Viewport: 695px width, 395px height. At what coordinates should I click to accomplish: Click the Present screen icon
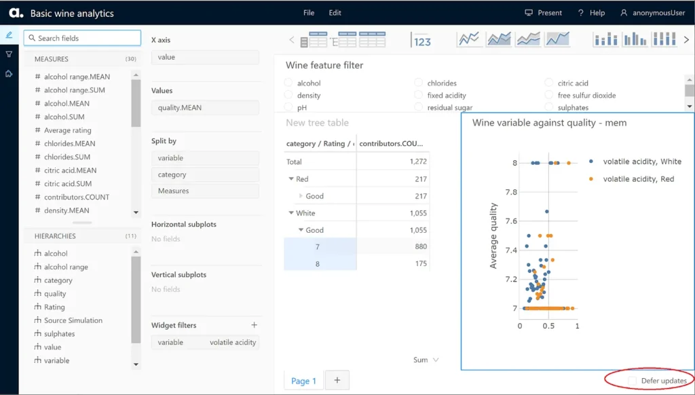528,13
